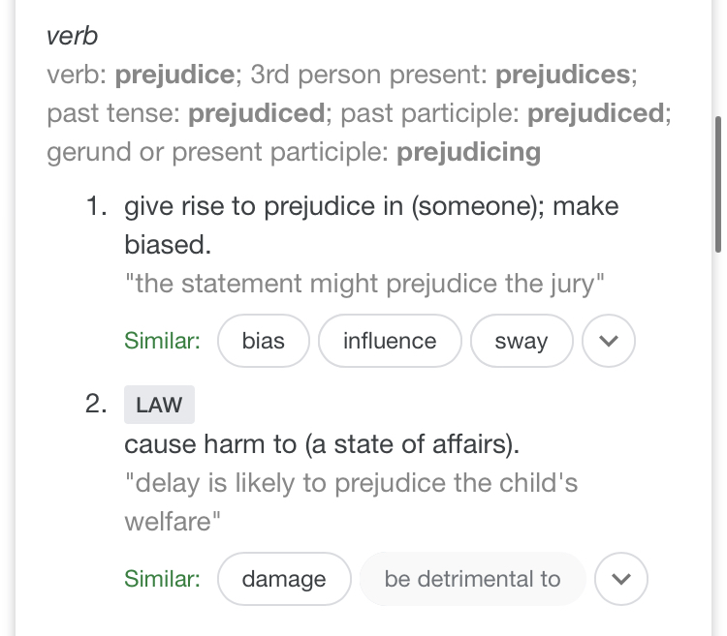Click the past tense form 'prejudiced'
Viewport: 727px width, 636px height.
coord(256,113)
